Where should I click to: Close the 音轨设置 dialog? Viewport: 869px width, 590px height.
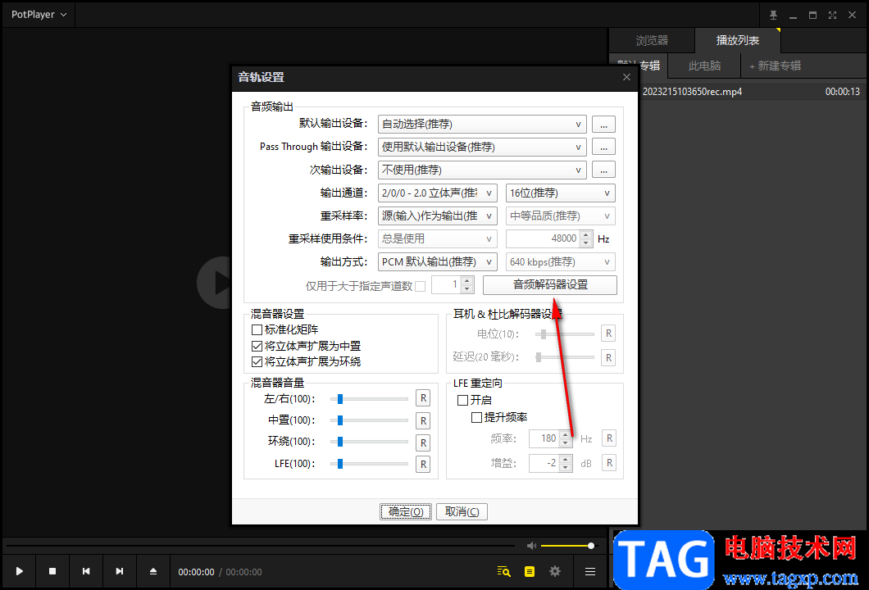pyautogui.click(x=627, y=77)
